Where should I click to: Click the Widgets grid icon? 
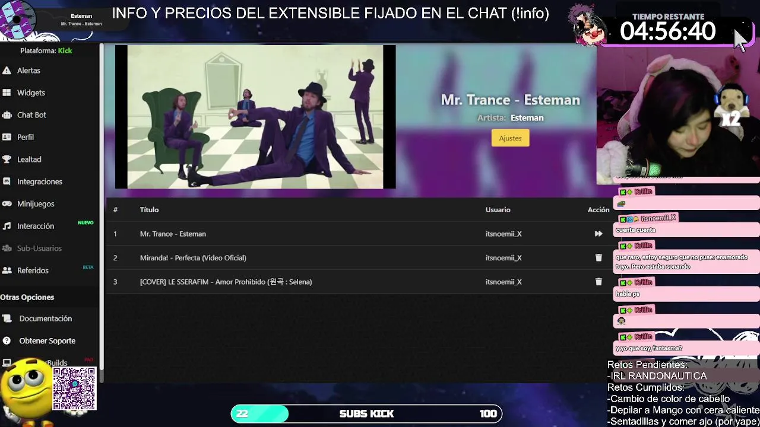pyautogui.click(x=7, y=93)
